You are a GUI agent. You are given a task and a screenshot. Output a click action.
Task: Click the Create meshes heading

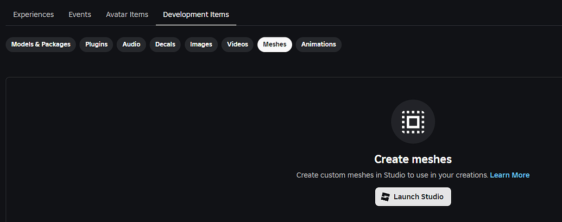click(413, 159)
